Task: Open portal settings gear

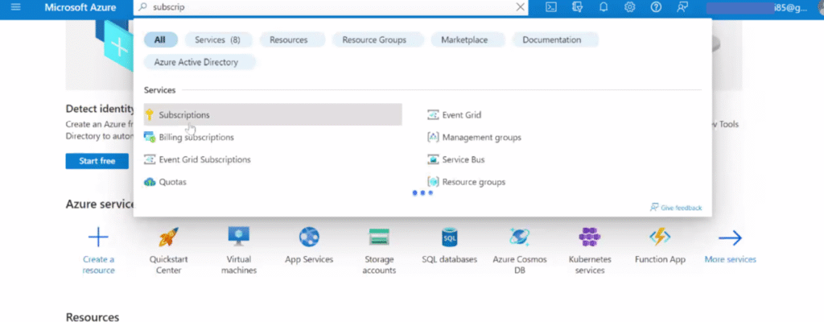Action: [x=629, y=7]
